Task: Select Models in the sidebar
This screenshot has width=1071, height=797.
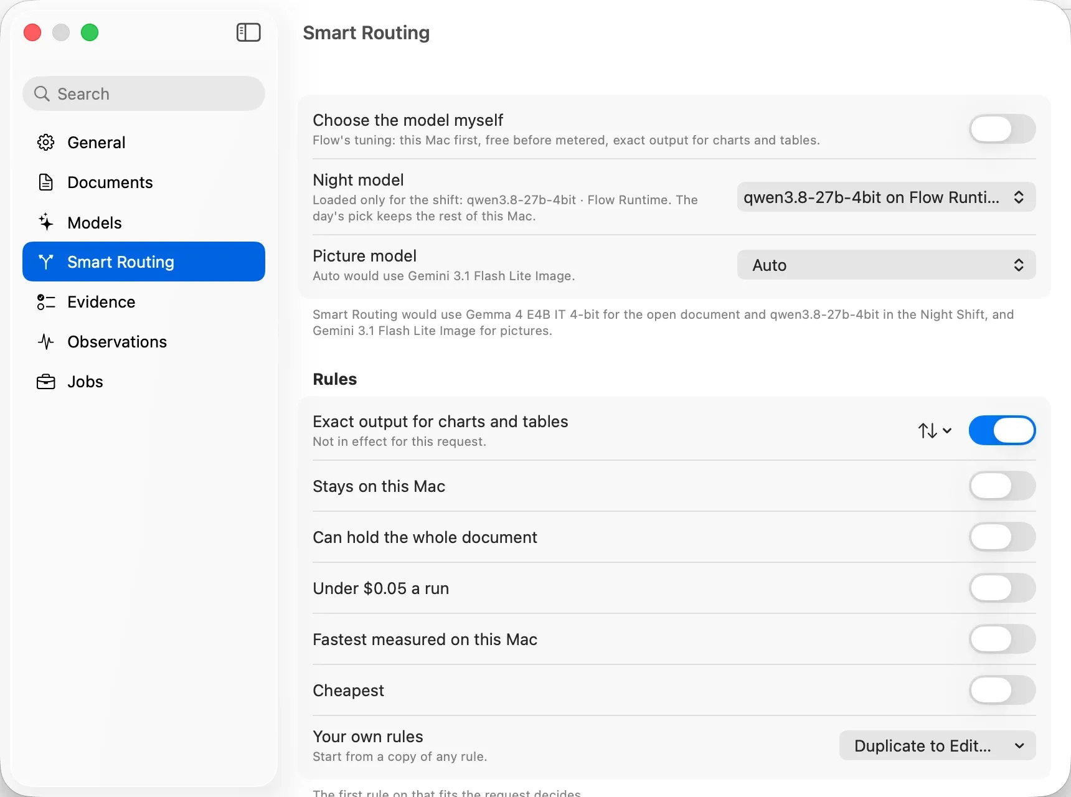Action: (x=144, y=222)
